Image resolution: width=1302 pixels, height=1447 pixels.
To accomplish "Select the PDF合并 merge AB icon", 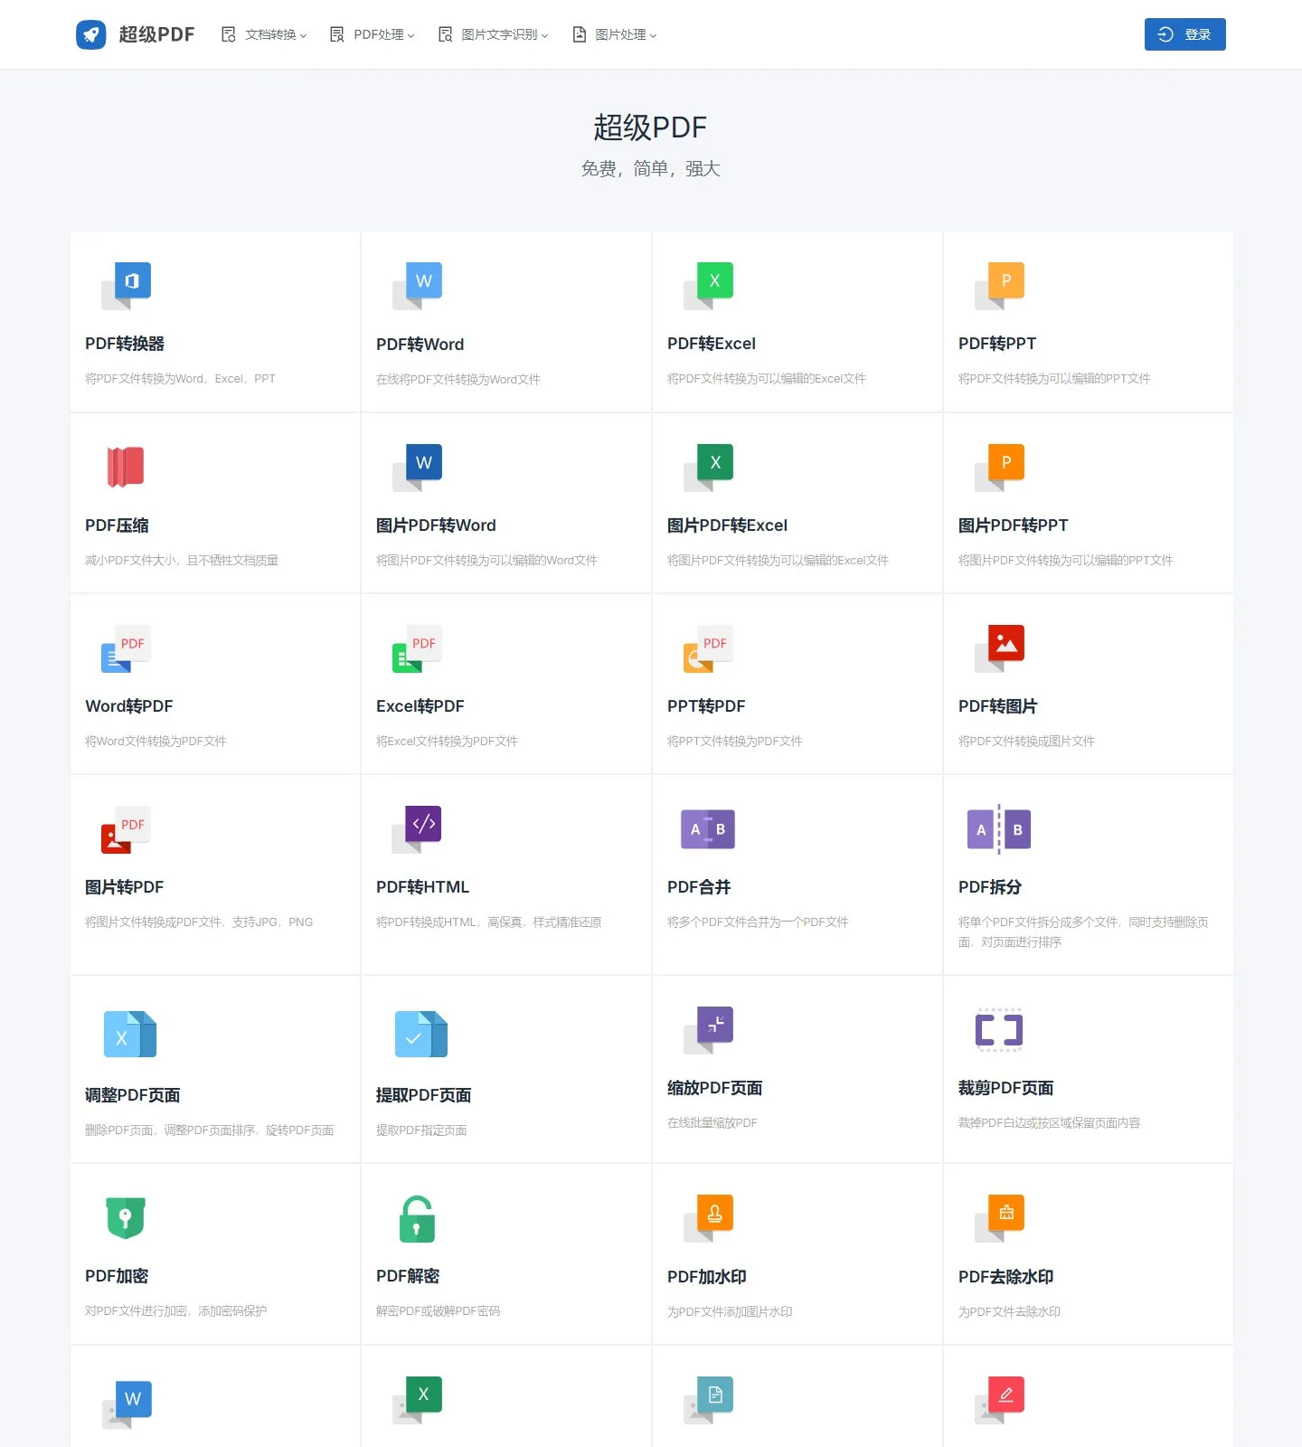I will tap(708, 829).
